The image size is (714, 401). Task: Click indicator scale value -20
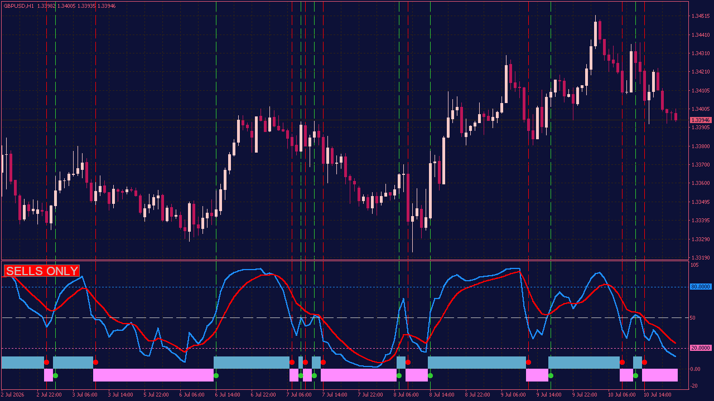695,386
